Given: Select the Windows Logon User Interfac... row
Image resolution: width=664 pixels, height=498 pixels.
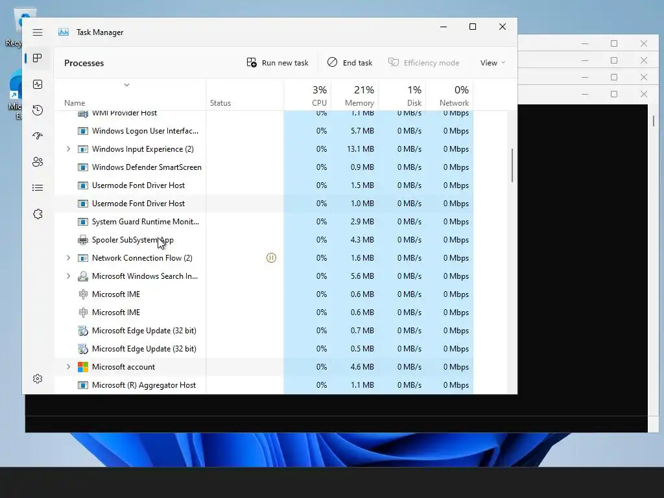Looking at the screenshot, I should tap(264, 131).
